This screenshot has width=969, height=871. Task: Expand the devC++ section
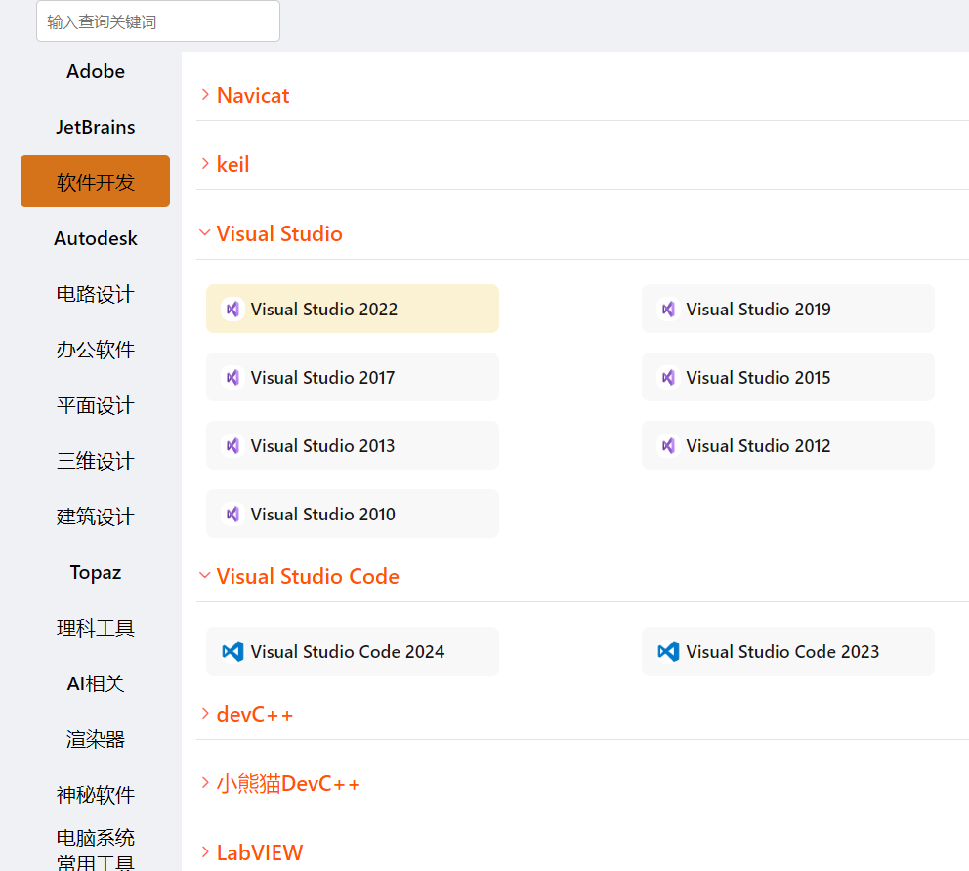[x=254, y=714]
